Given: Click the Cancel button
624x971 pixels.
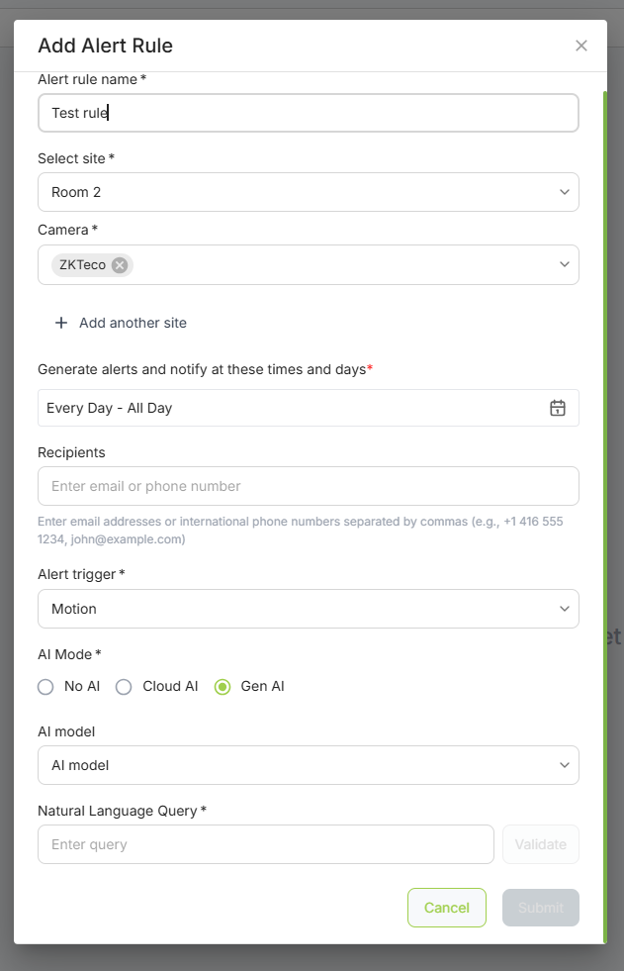Looking at the screenshot, I should point(447,908).
